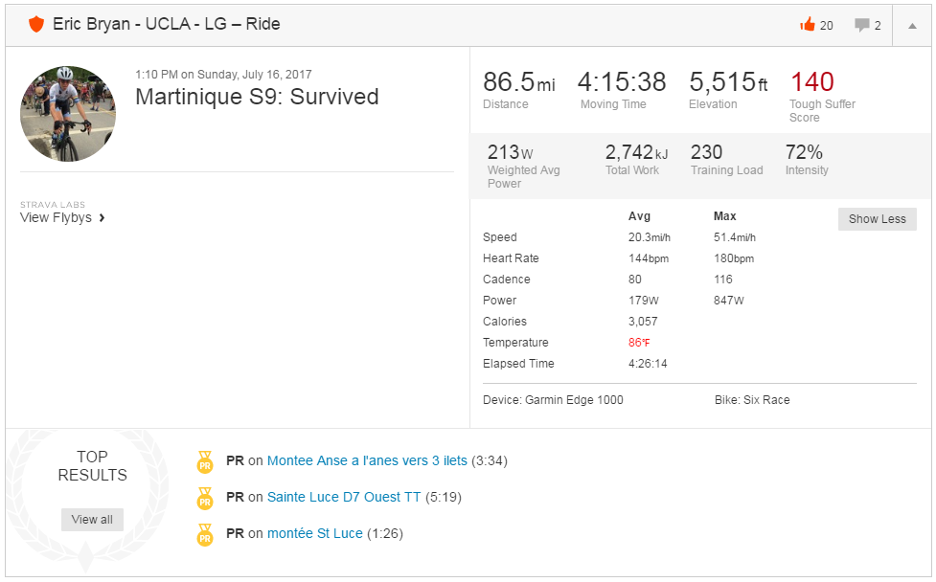Click the comment count 2

click(x=878, y=26)
